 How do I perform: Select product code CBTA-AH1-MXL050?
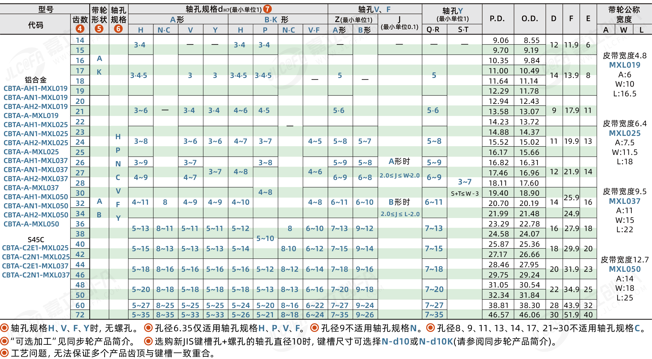(36, 197)
